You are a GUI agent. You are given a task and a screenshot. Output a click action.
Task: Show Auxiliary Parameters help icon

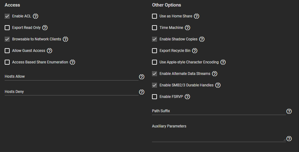pos(289,139)
